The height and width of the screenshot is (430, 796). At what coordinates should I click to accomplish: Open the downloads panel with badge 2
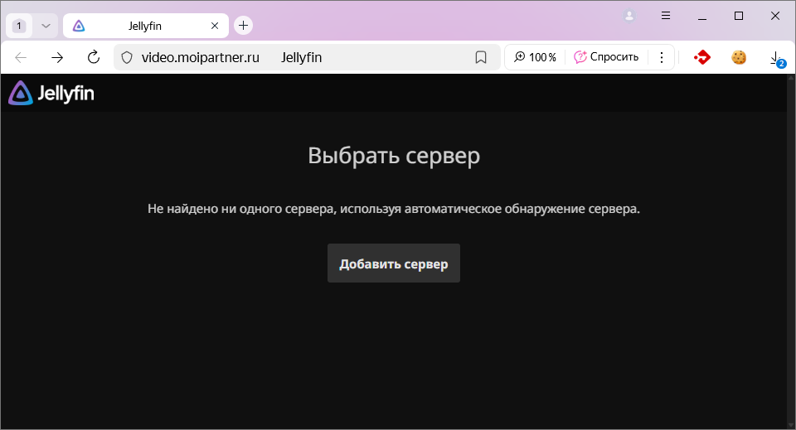click(775, 57)
